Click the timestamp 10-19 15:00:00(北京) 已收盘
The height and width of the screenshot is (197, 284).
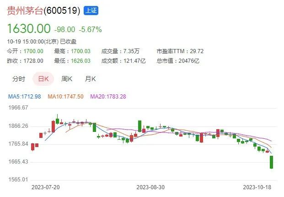point(42,42)
